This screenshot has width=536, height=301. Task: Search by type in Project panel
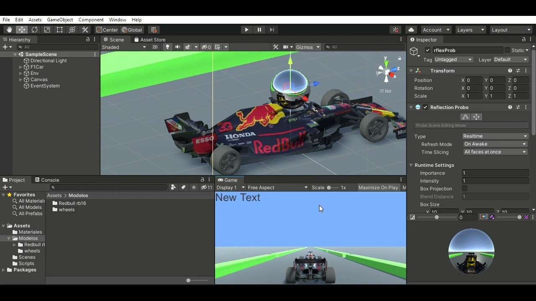(x=173, y=188)
